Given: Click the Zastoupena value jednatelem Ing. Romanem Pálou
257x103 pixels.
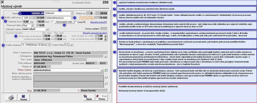Looking at the screenshot, I should [69, 56].
